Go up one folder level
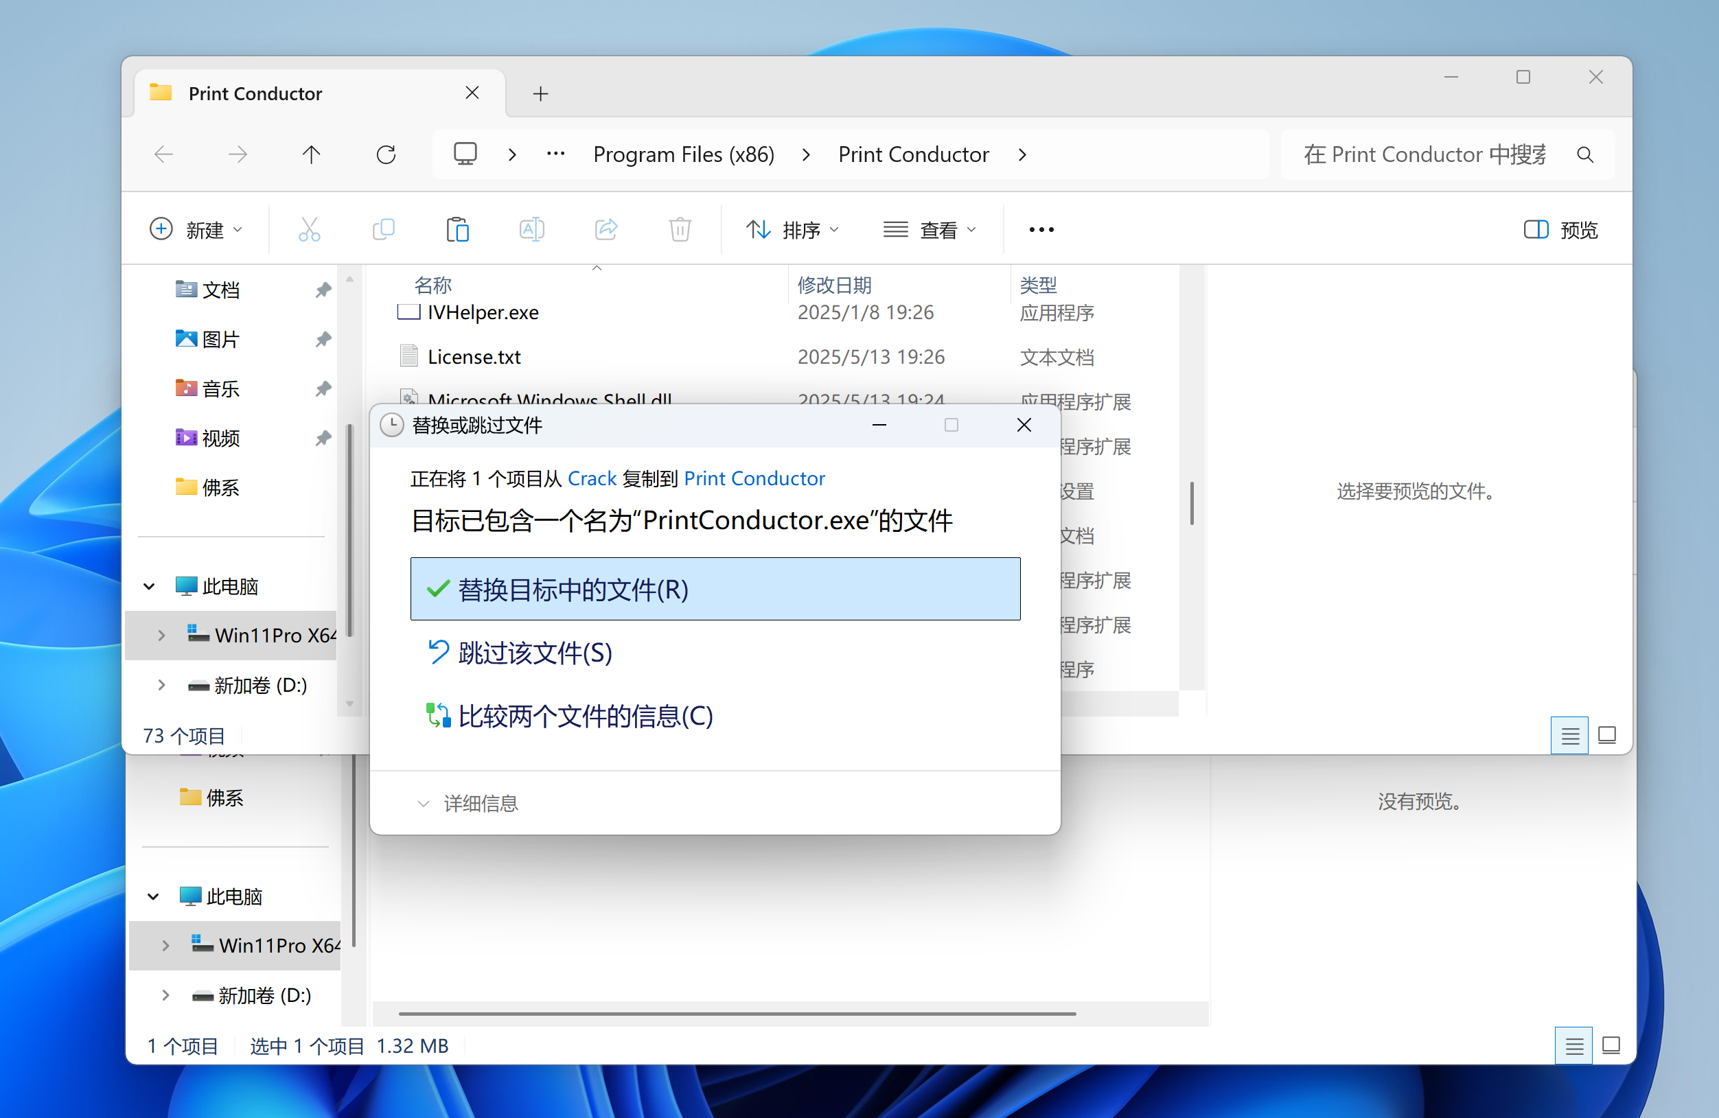 pos(311,154)
